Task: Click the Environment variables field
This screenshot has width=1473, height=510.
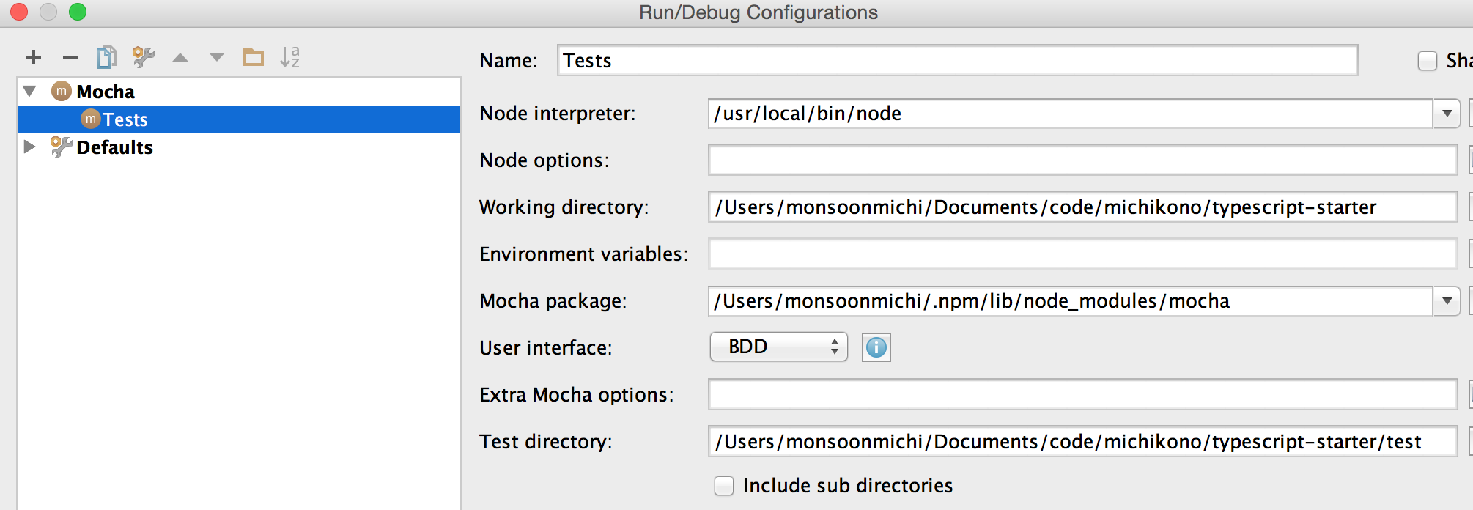Action: click(x=1082, y=254)
